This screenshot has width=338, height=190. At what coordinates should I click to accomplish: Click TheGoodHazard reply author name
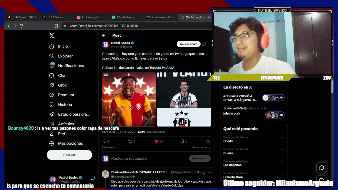[x=139, y=172]
